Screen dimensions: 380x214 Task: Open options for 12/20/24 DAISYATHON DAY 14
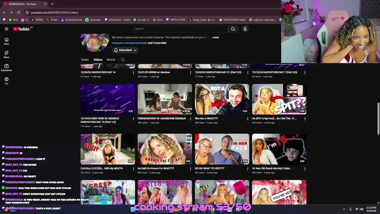133,73
